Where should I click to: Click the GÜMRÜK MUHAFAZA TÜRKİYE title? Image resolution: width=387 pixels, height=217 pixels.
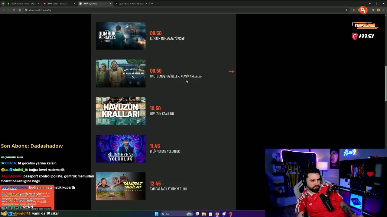(167, 39)
